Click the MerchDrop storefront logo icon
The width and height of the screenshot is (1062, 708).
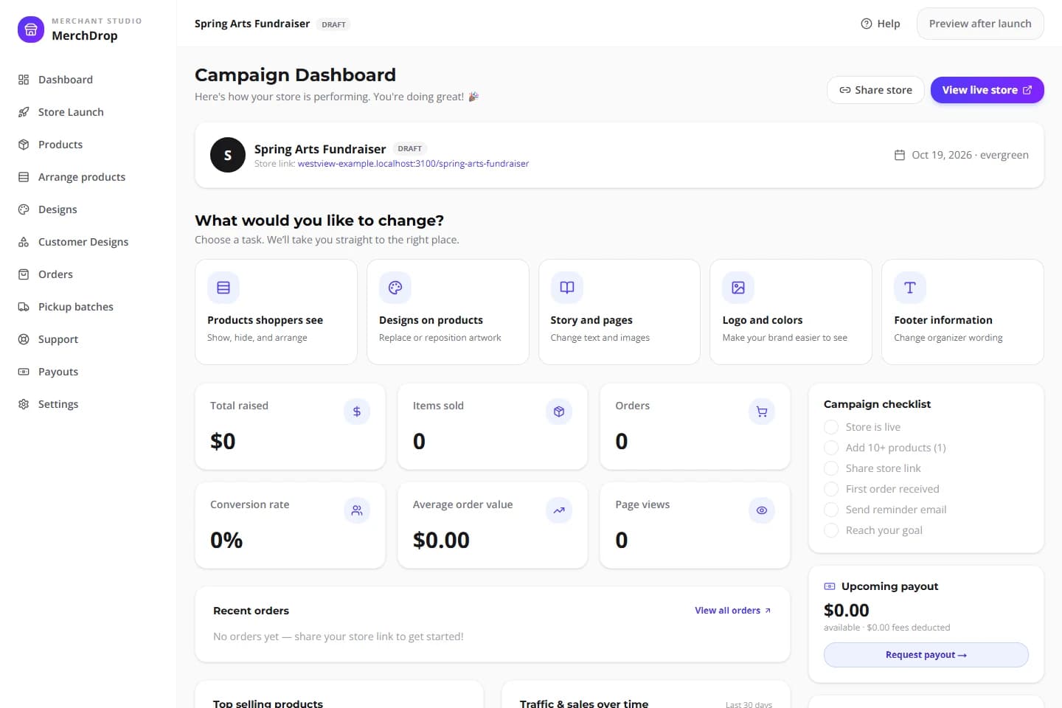[x=31, y=29]
